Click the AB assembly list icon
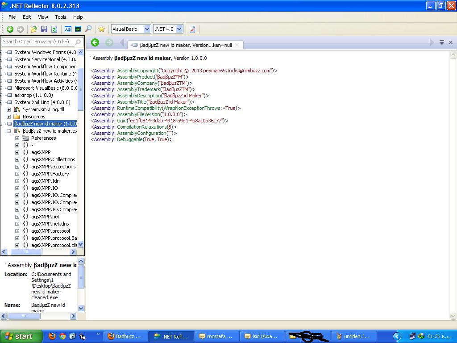The width and height of the screenshot is (457, 343). point(68,29)
